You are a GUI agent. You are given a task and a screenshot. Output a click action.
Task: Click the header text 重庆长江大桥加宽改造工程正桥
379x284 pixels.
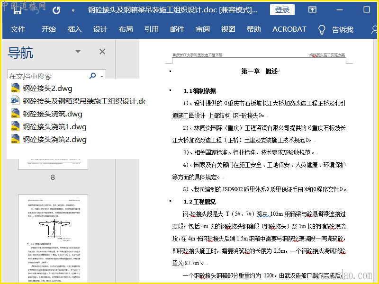(x=197, y=55)
